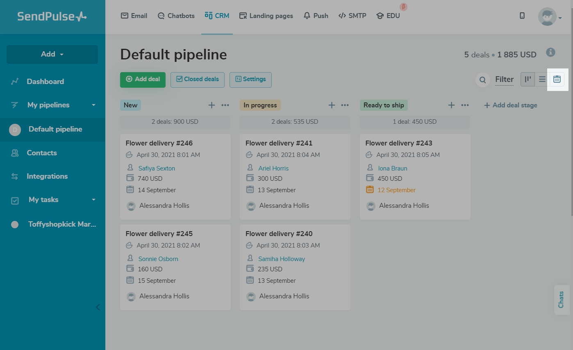
Task: Open the mobile app icon in the header
Action: [522, 15]
